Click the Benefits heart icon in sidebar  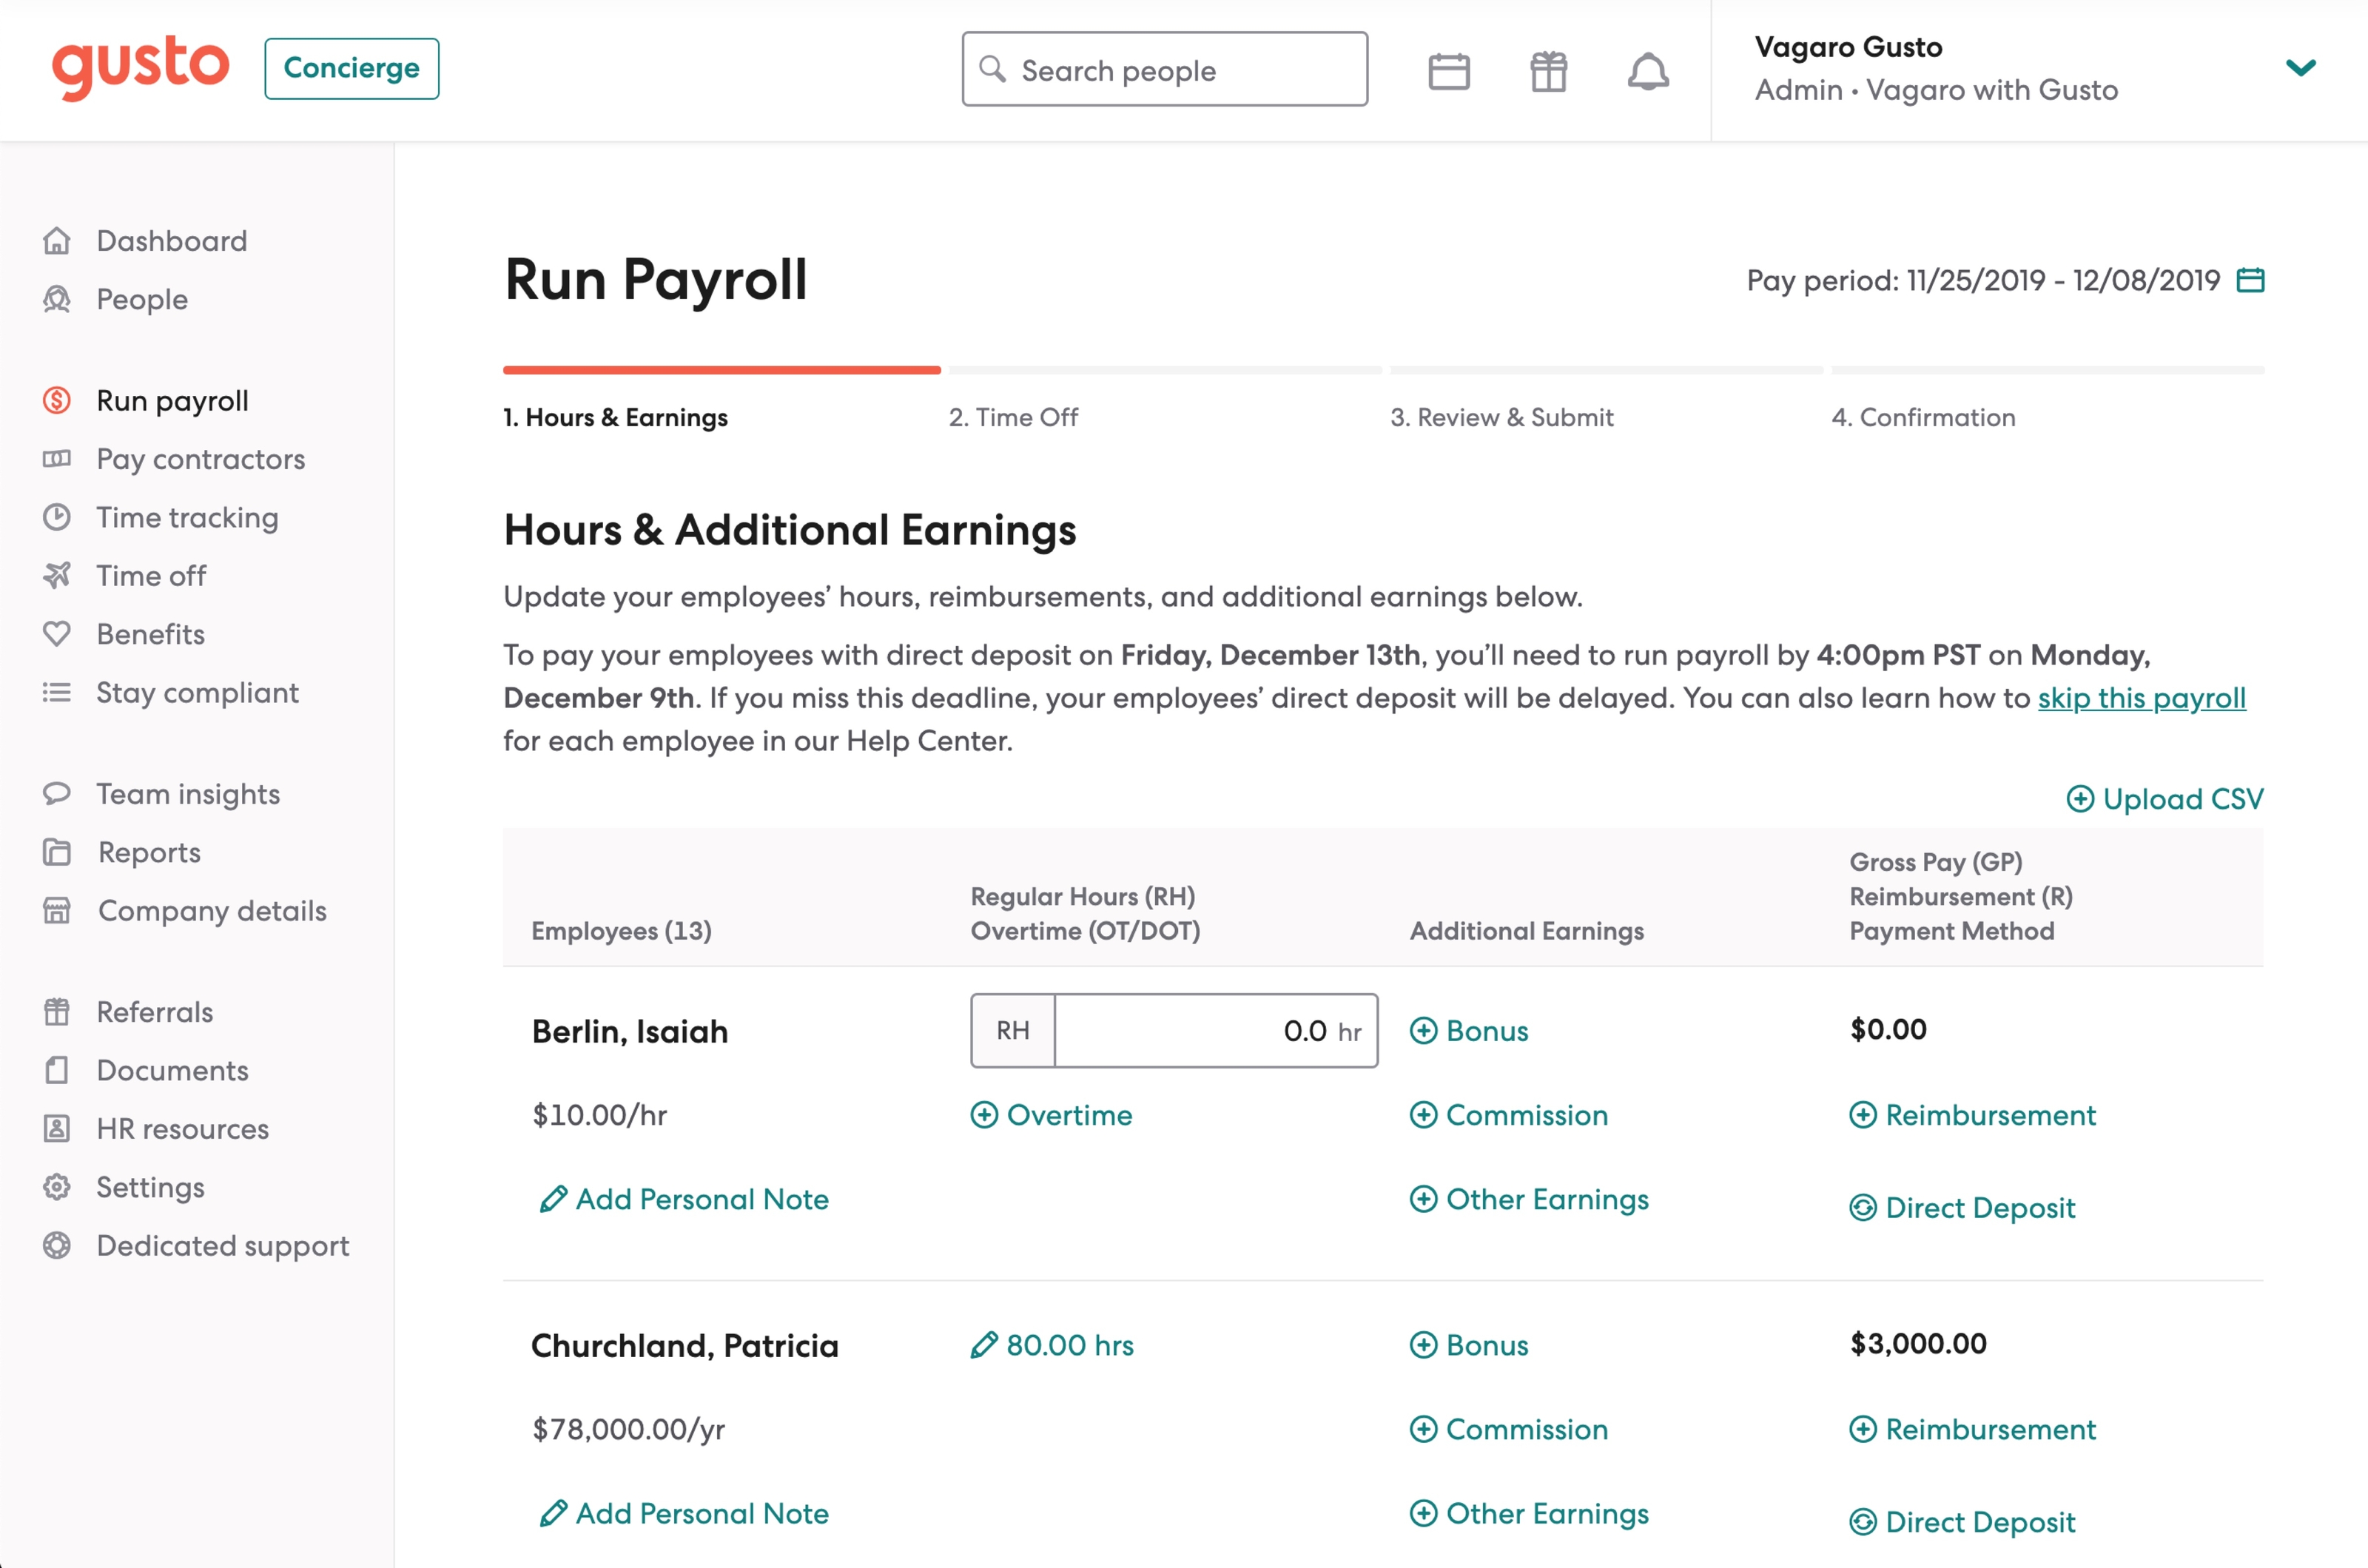coord(57,634)
